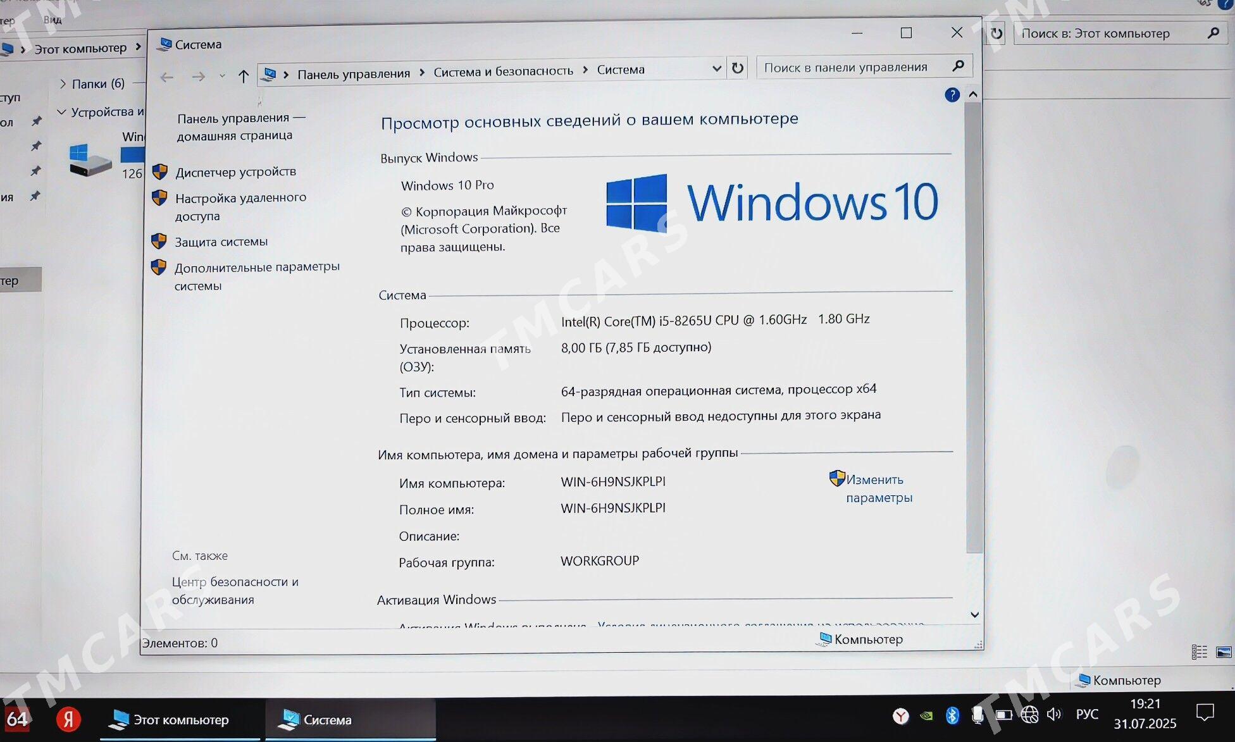1235x742 pixels.
Task: Click the shield icon beside 'Защита системы'
Action: pos(159,241)
